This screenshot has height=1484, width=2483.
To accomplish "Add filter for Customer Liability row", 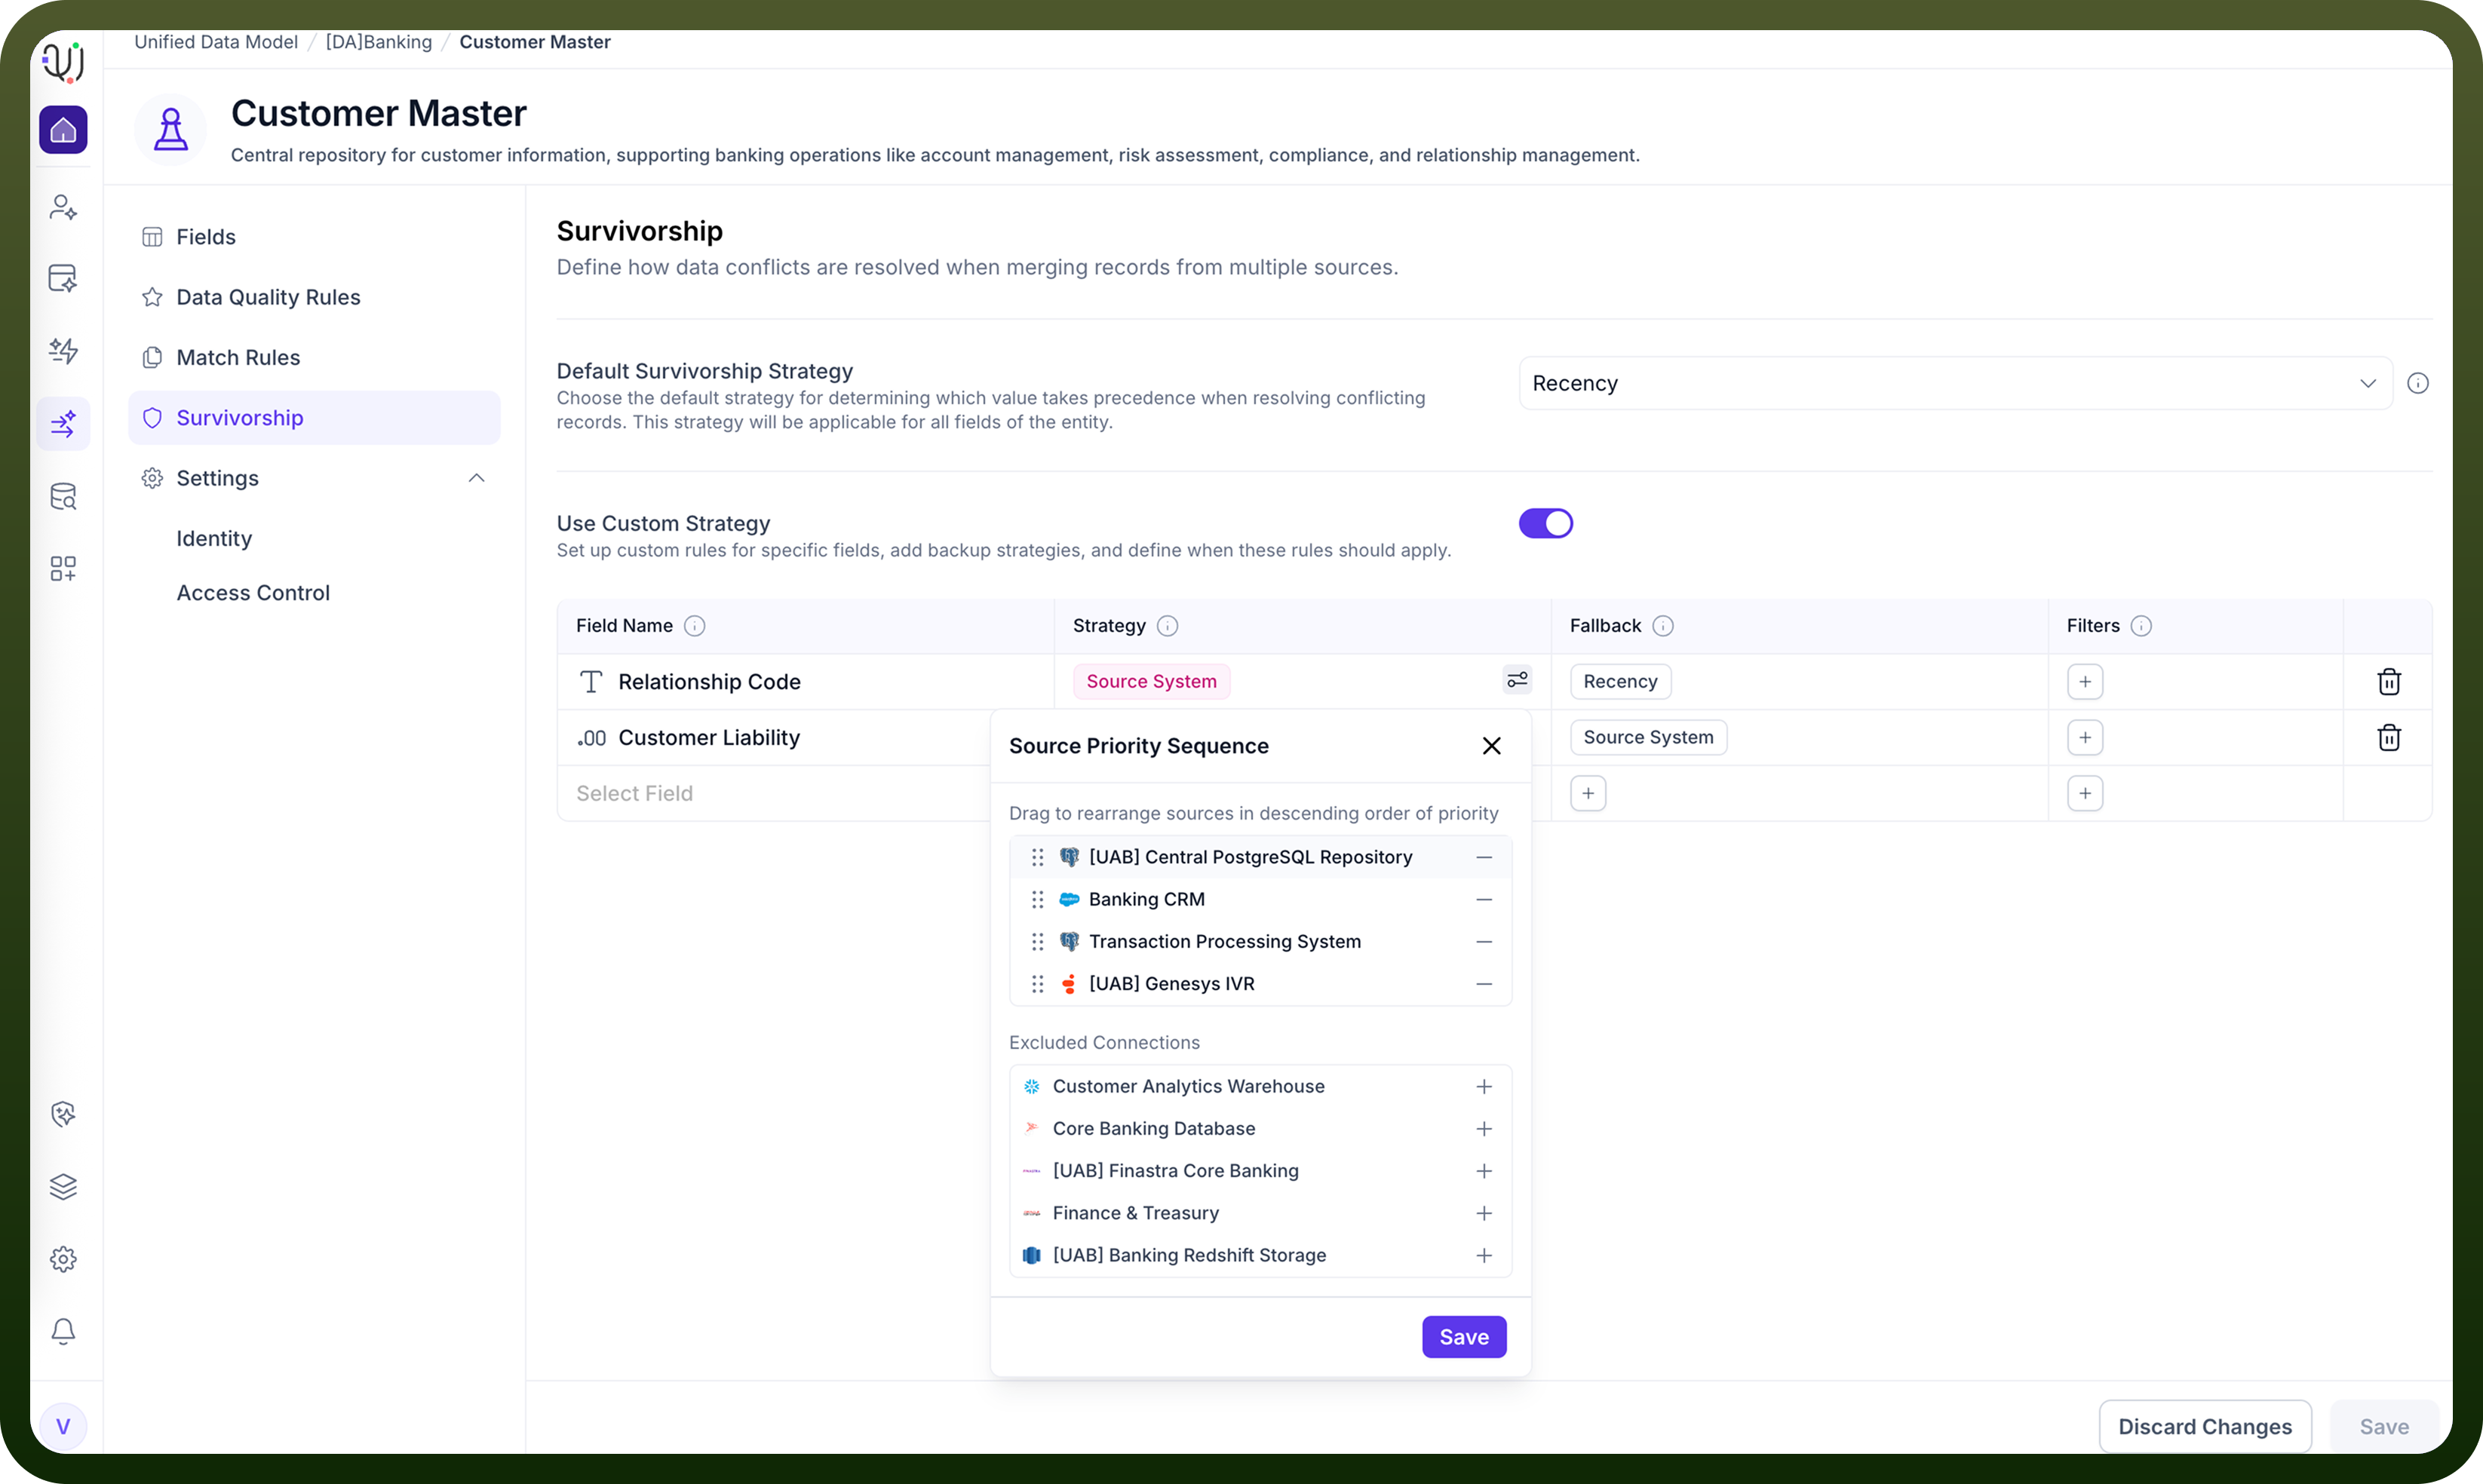I will click(2085, 738).
